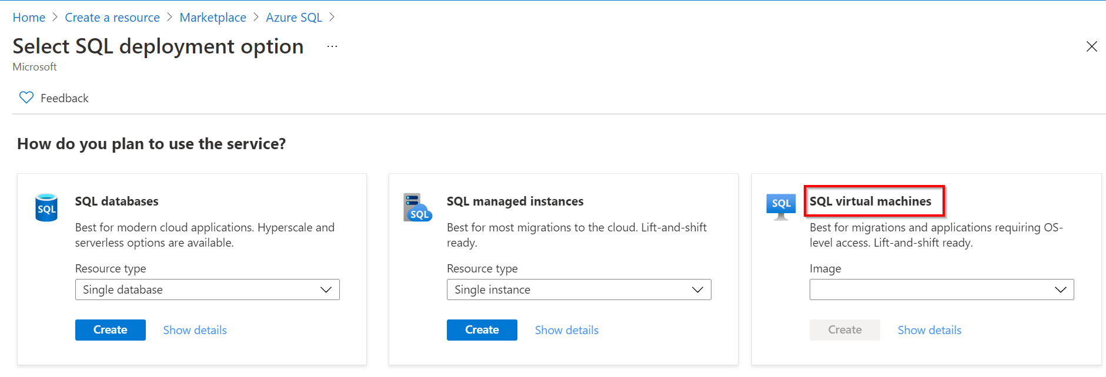Image resolution: width=1106 pixels, height=377 pixels.
Task: Click the Feedback heart icon
Action: point(26,97)
